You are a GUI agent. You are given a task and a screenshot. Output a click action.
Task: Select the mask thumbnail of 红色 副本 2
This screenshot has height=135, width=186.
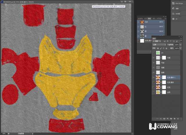(164, 78)
